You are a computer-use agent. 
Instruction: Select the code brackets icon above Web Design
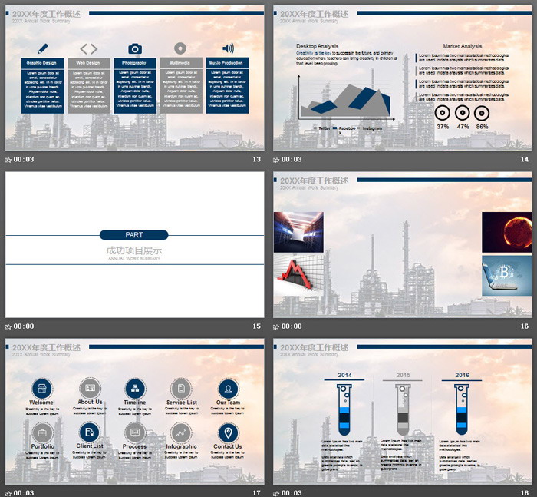(x=89, y=48)
